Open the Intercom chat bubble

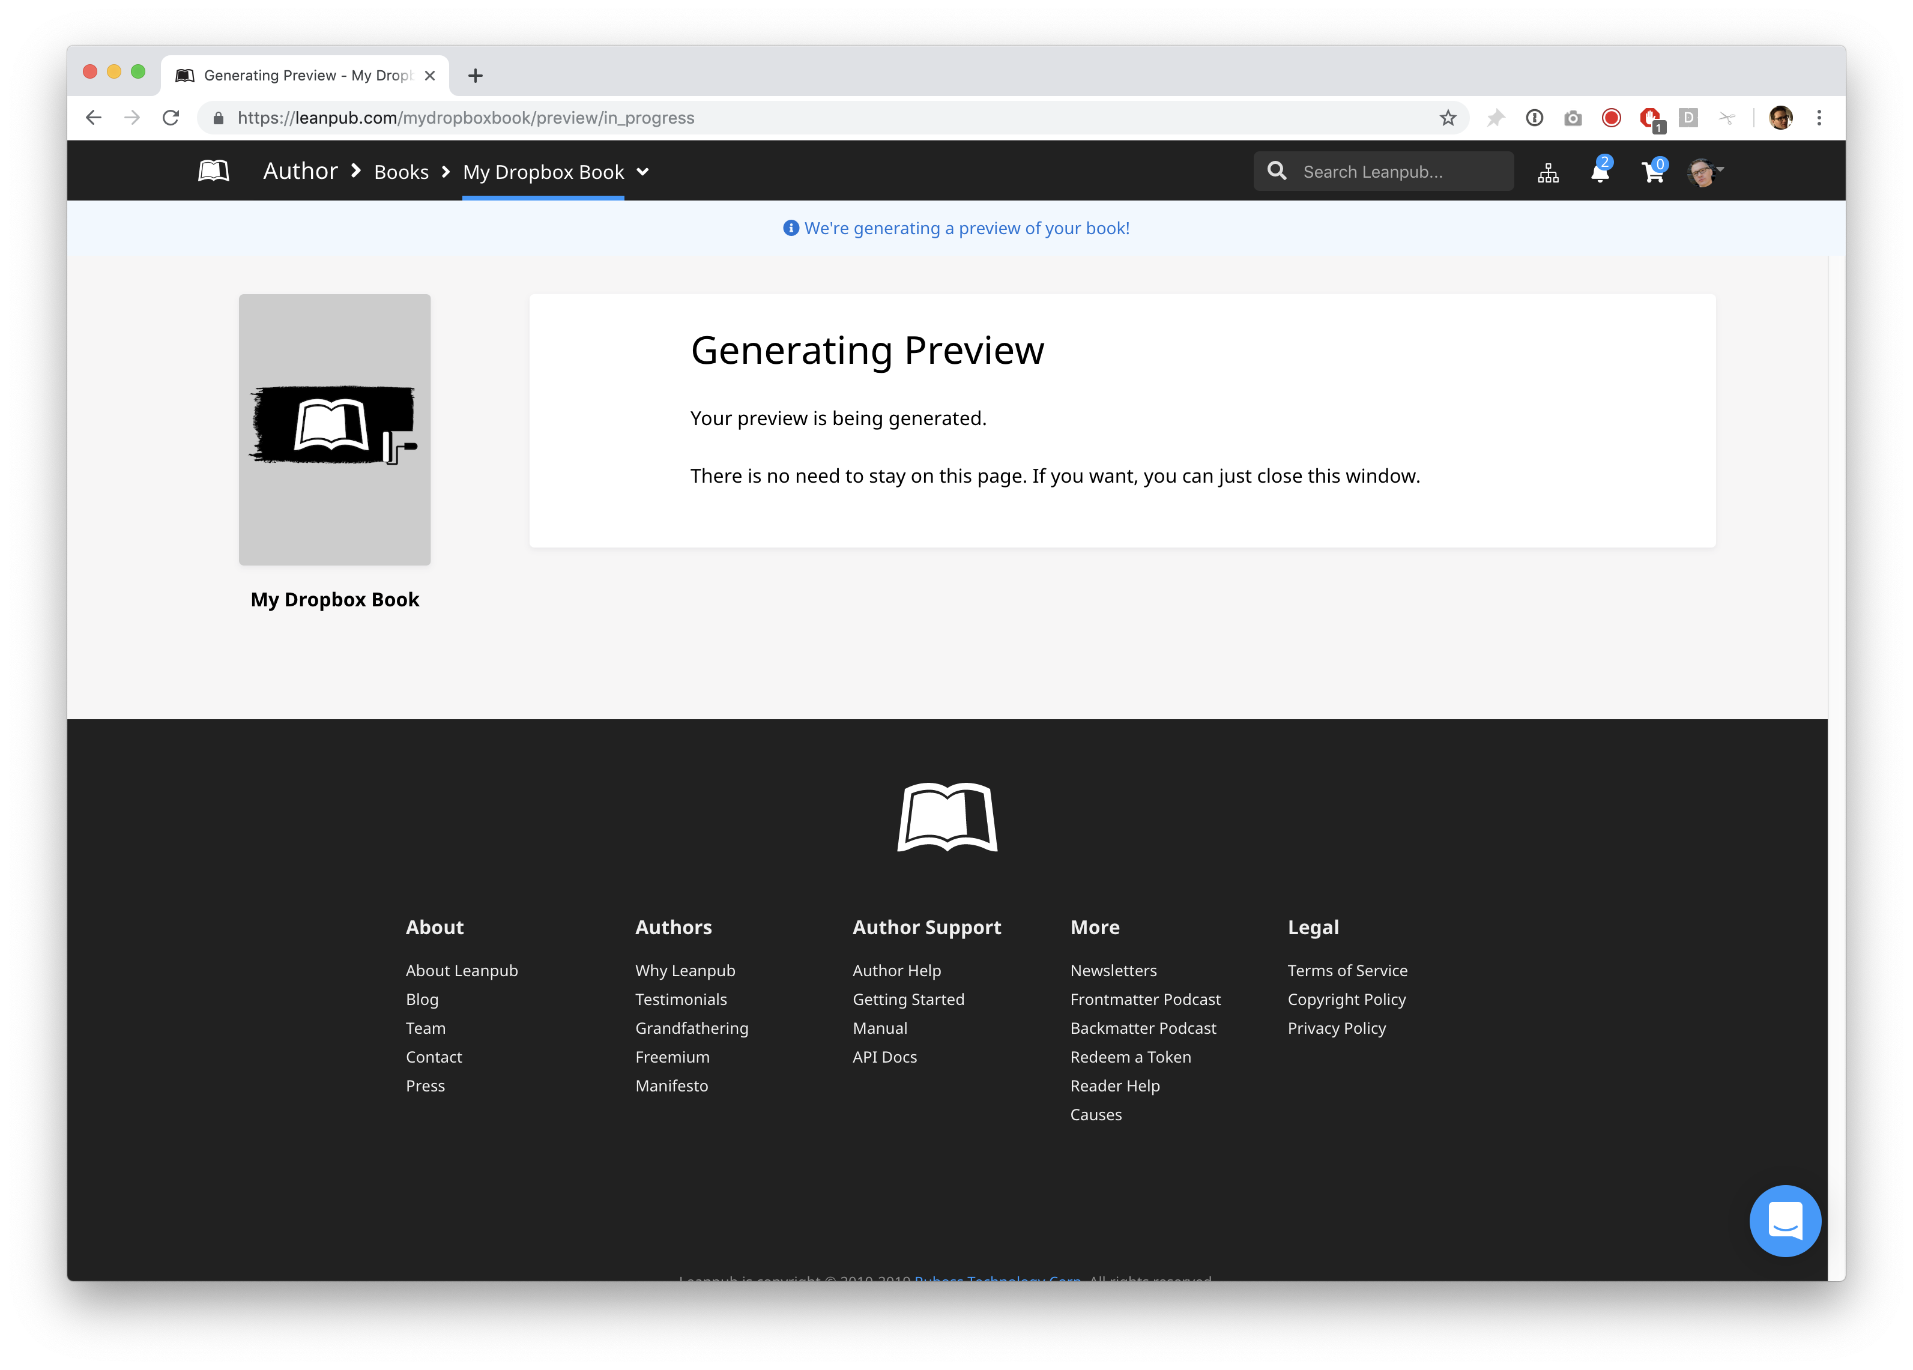click(1785, 1221)
